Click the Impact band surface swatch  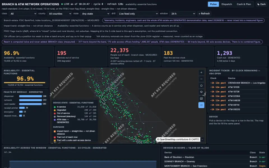(55, 131)
